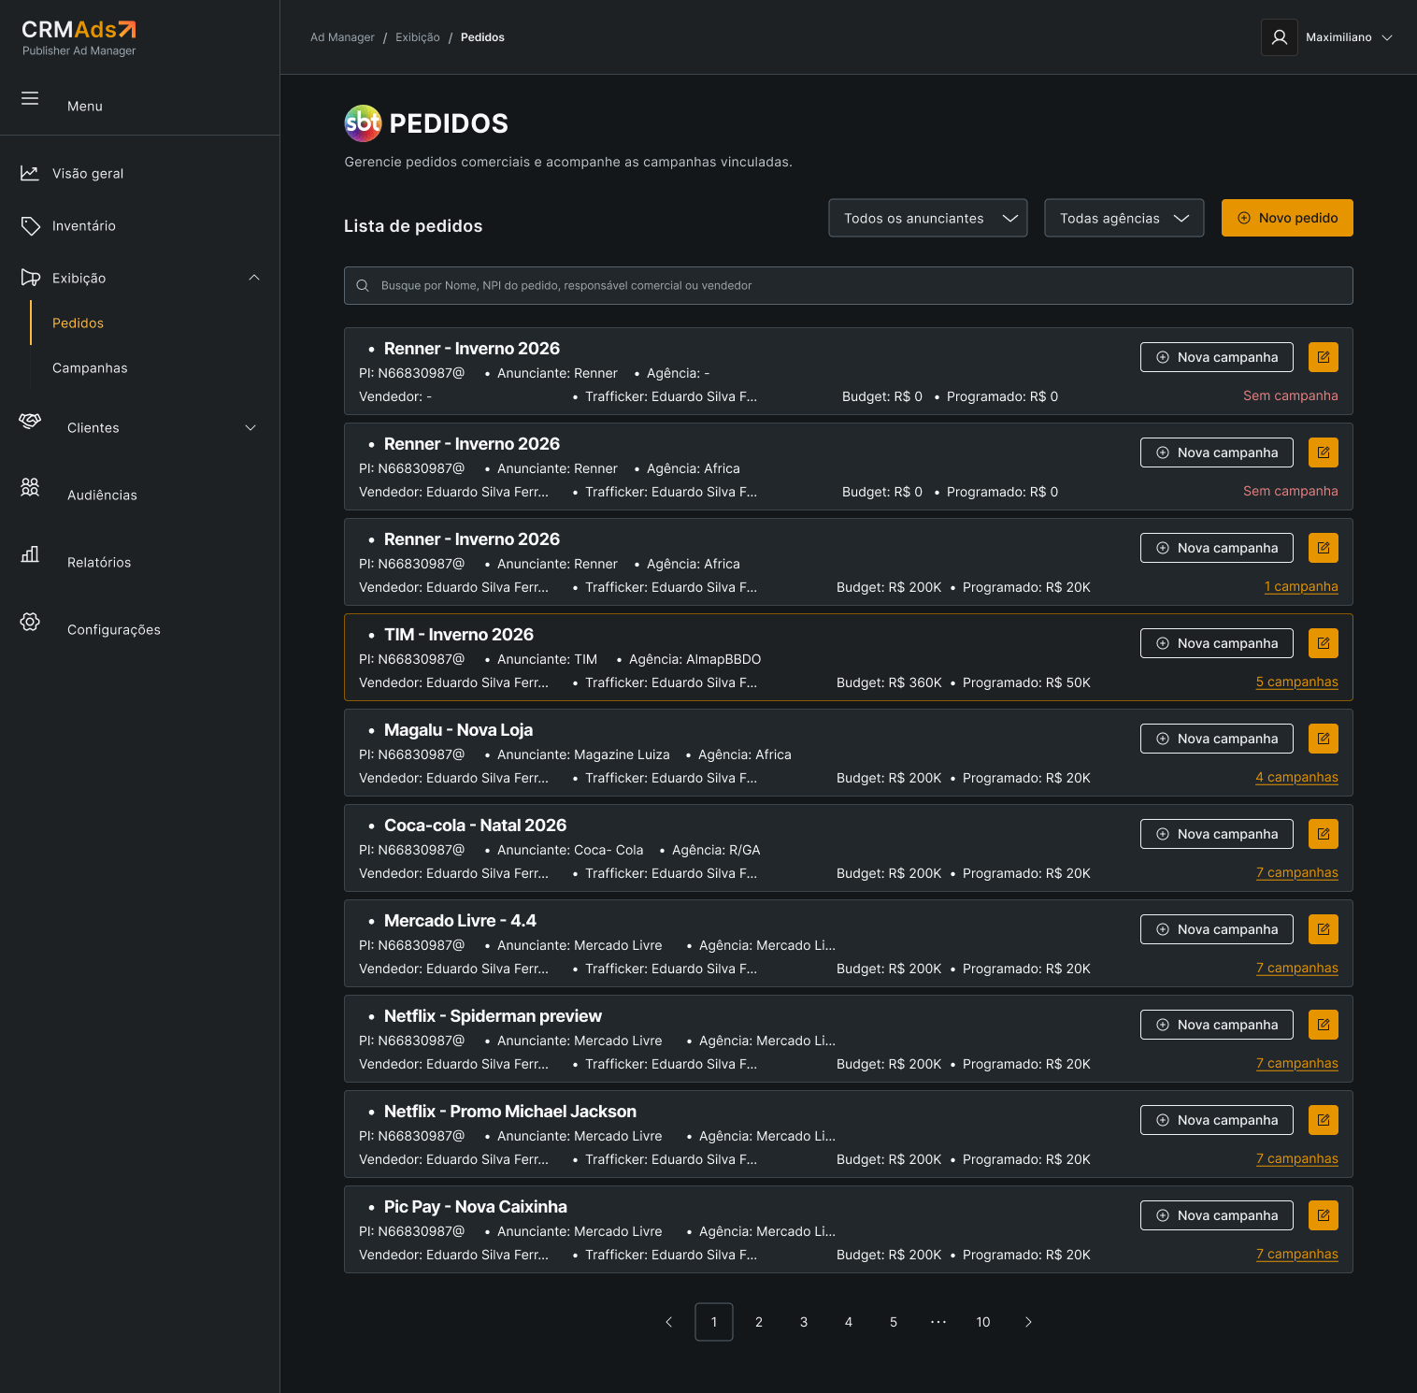Click Ad Manager breadcrumb
The height and width of the screenshot is (1393, 1417).
(342, 37)
